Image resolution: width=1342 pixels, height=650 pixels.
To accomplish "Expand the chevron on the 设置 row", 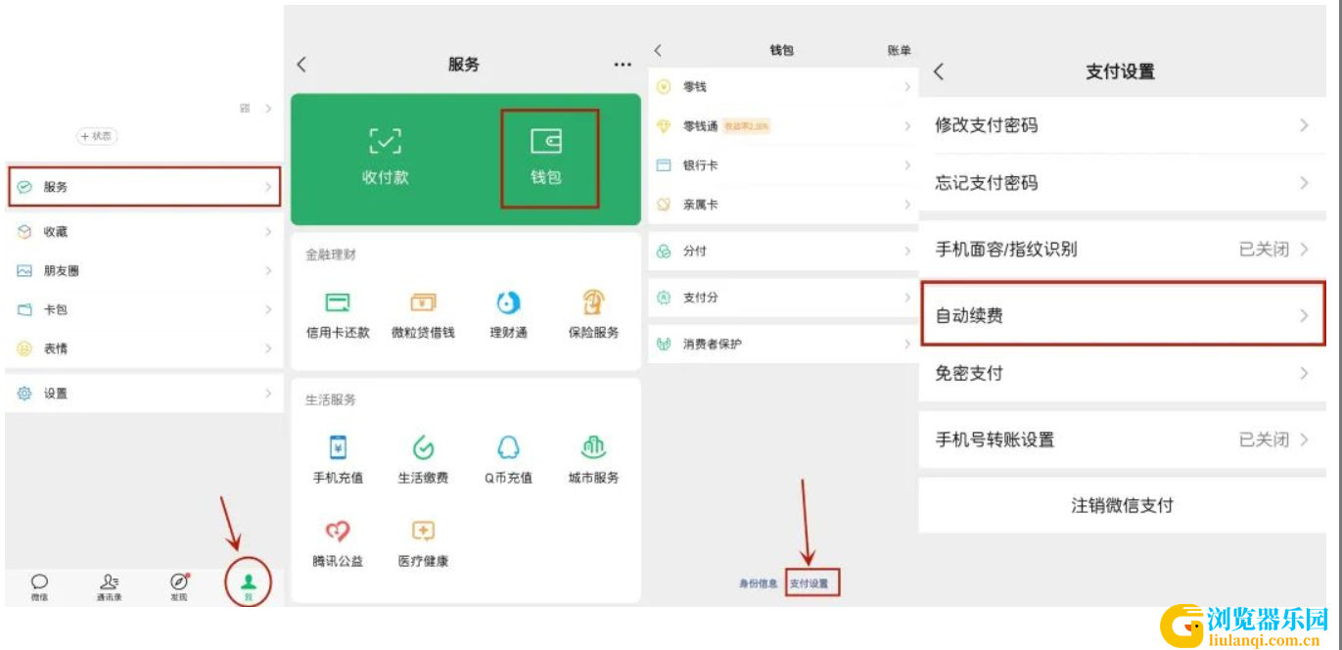I will point(268,394).
